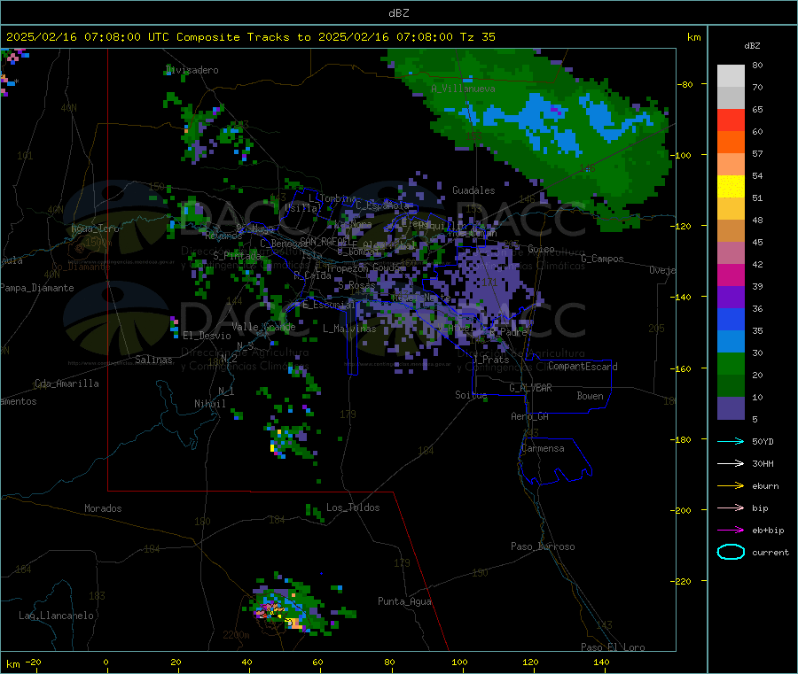Screen dimensions: 798x674
Task: Click the 'Morados' map label
Action: tap(103, 508)
